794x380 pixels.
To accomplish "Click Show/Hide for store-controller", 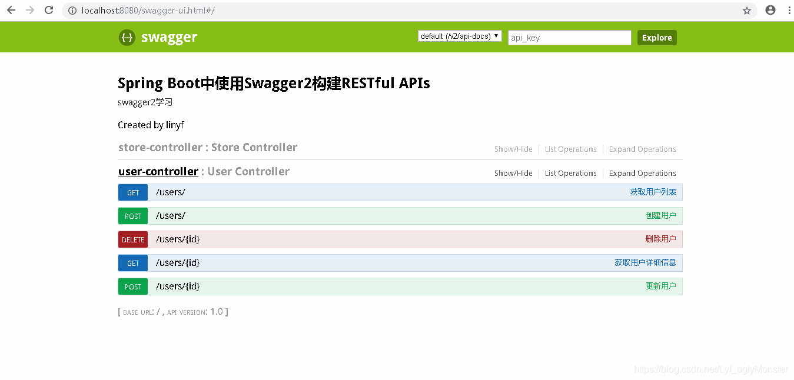I will (x=513, y=149).
